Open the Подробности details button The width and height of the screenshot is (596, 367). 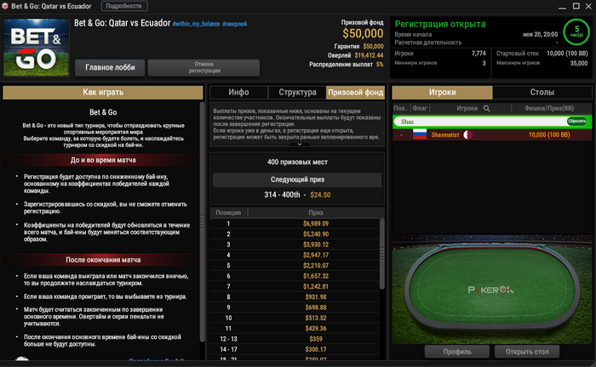coord(124,6)
